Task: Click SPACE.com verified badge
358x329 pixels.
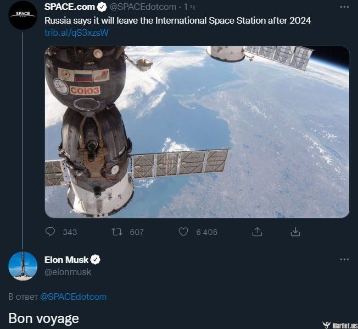Action: pyautogui.click(x=102, y=7)
